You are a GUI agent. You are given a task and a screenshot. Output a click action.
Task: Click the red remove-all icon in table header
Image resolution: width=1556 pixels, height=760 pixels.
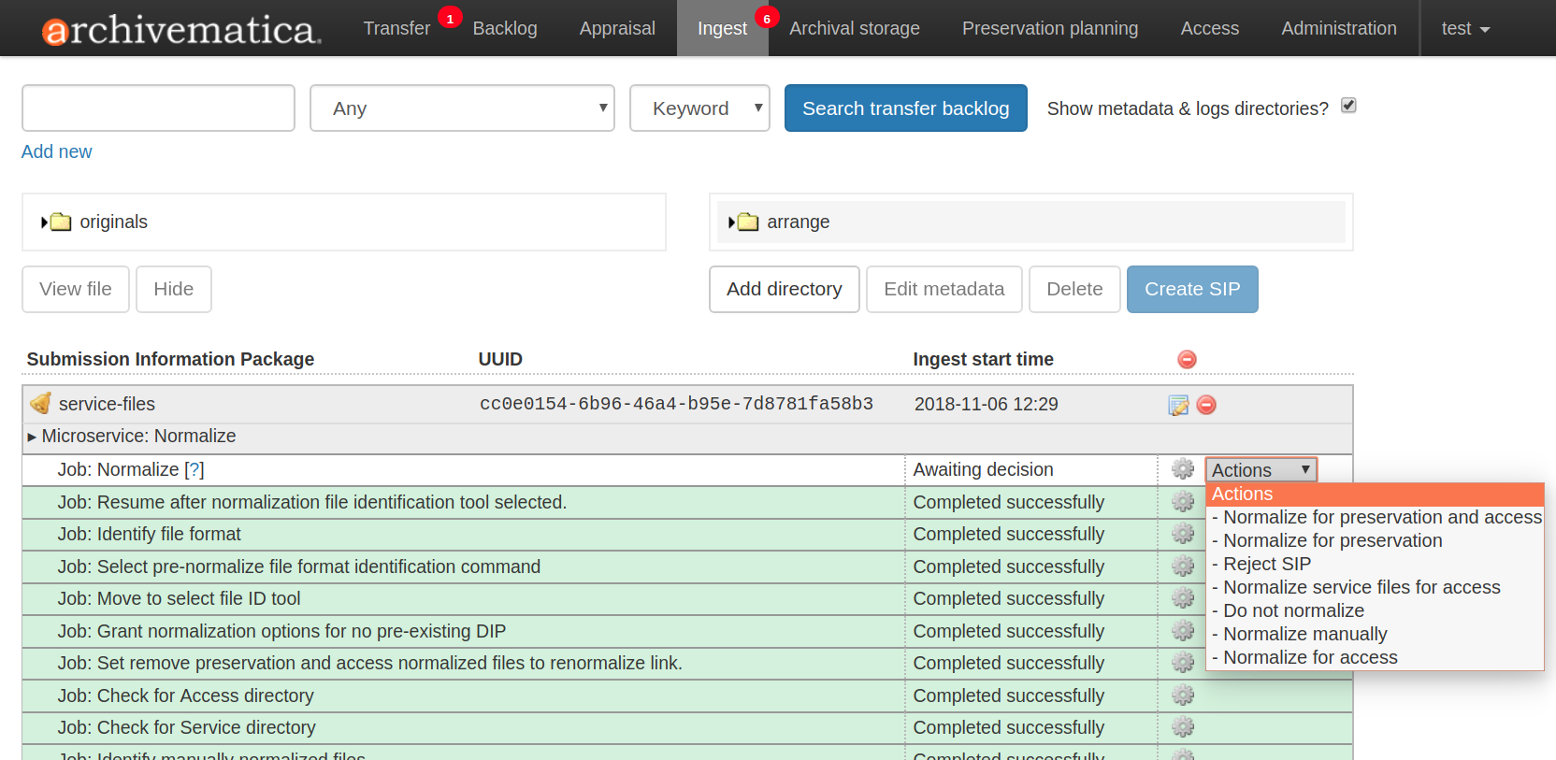pyautogui.click(x=1187, y=359)
